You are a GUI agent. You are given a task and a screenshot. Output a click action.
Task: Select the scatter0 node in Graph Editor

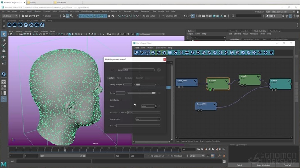click(218, 82)
